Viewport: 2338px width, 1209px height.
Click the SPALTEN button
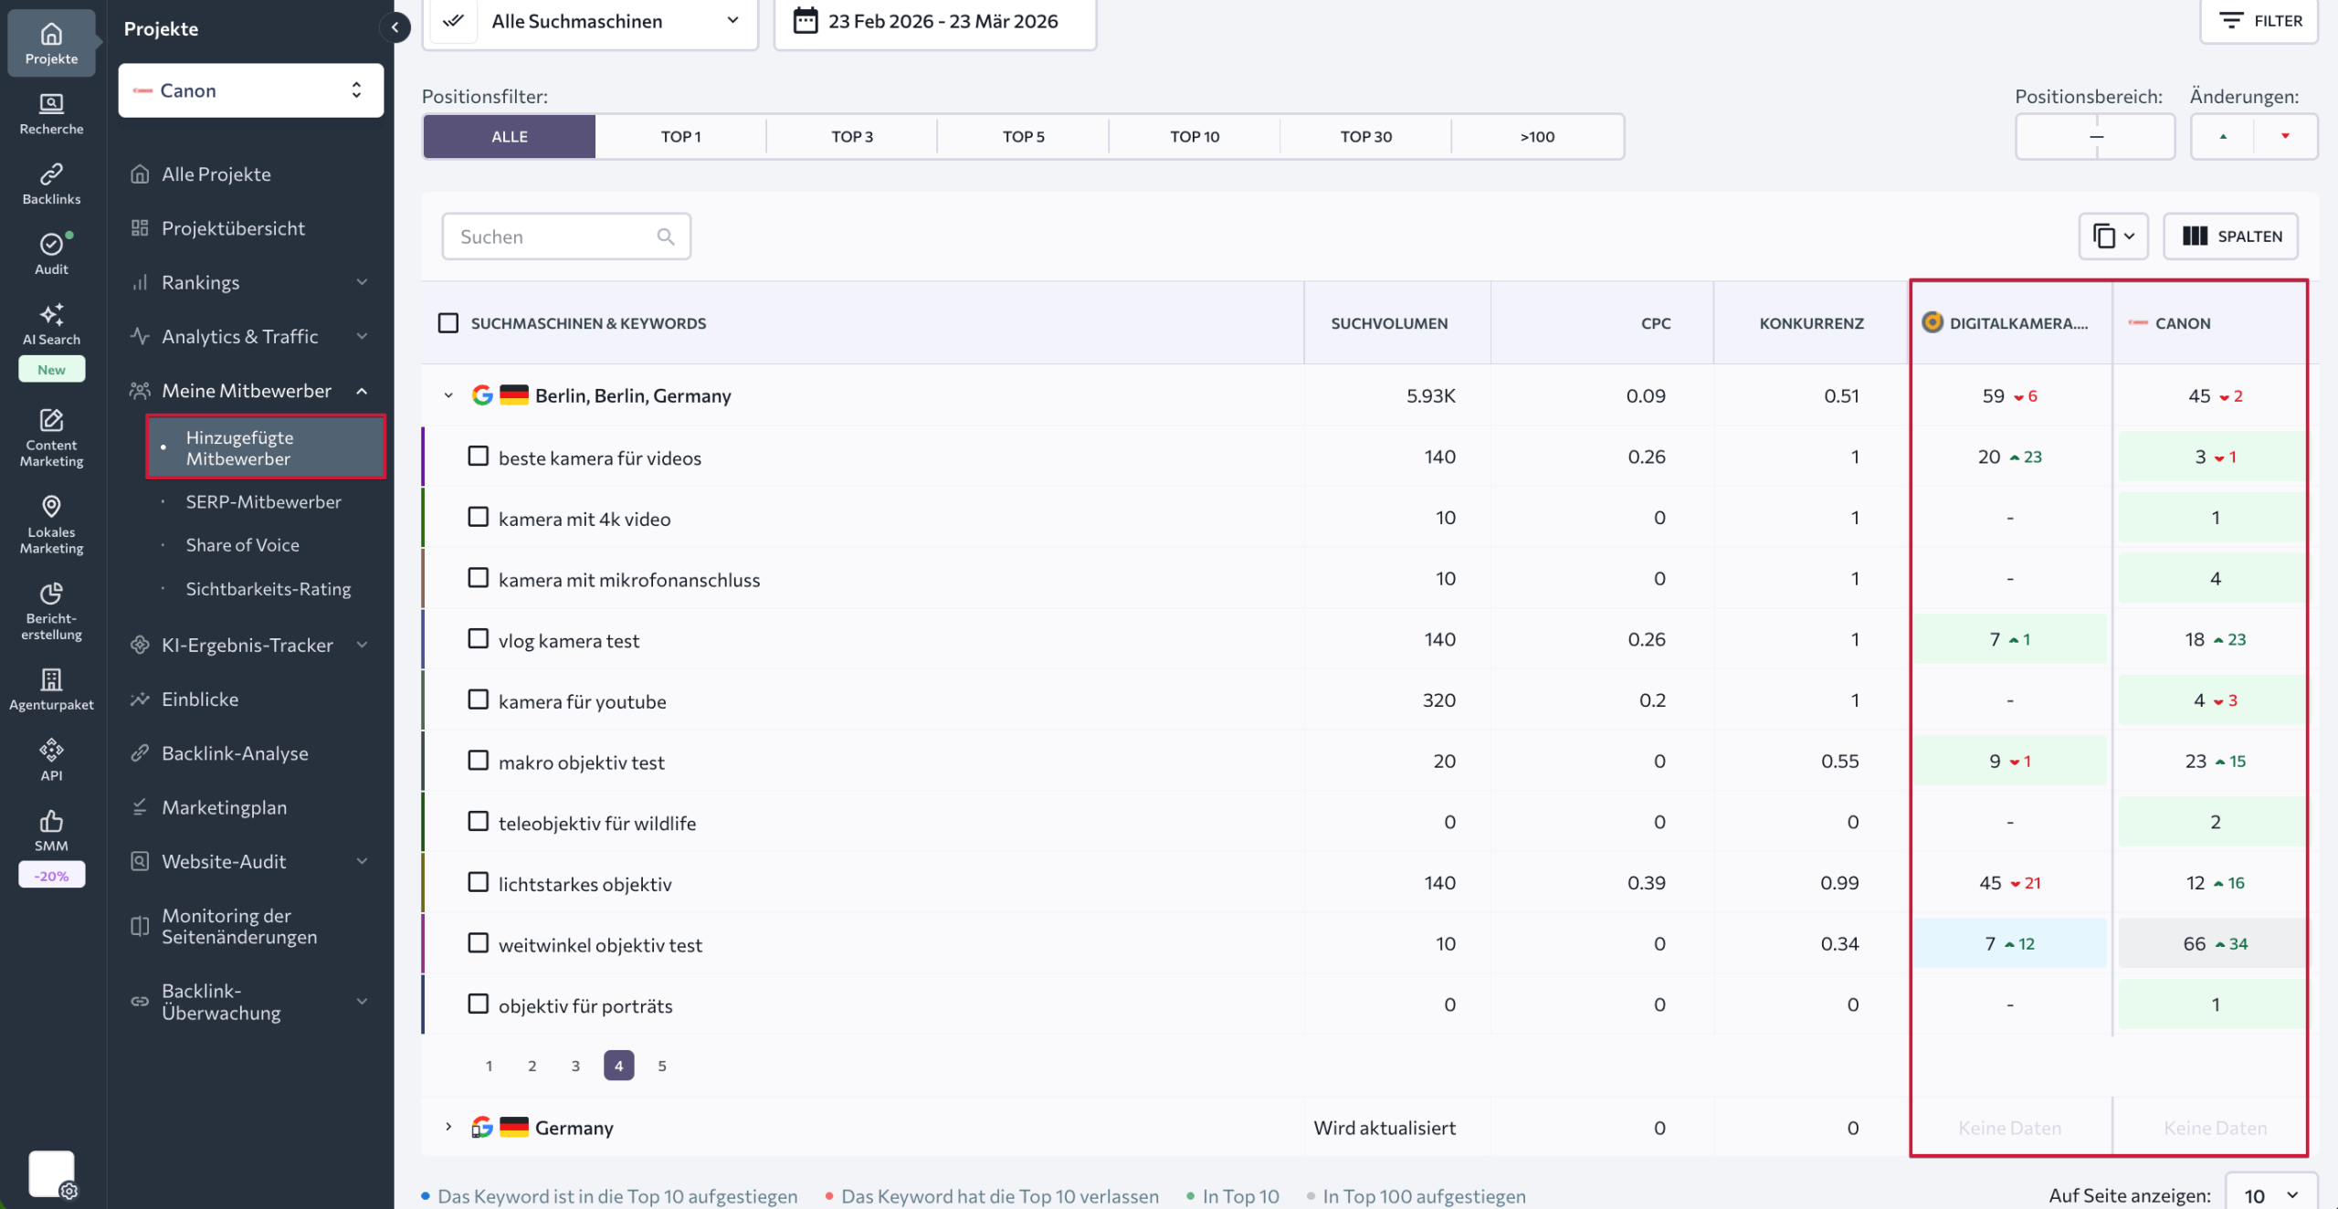click(2231, 237)
